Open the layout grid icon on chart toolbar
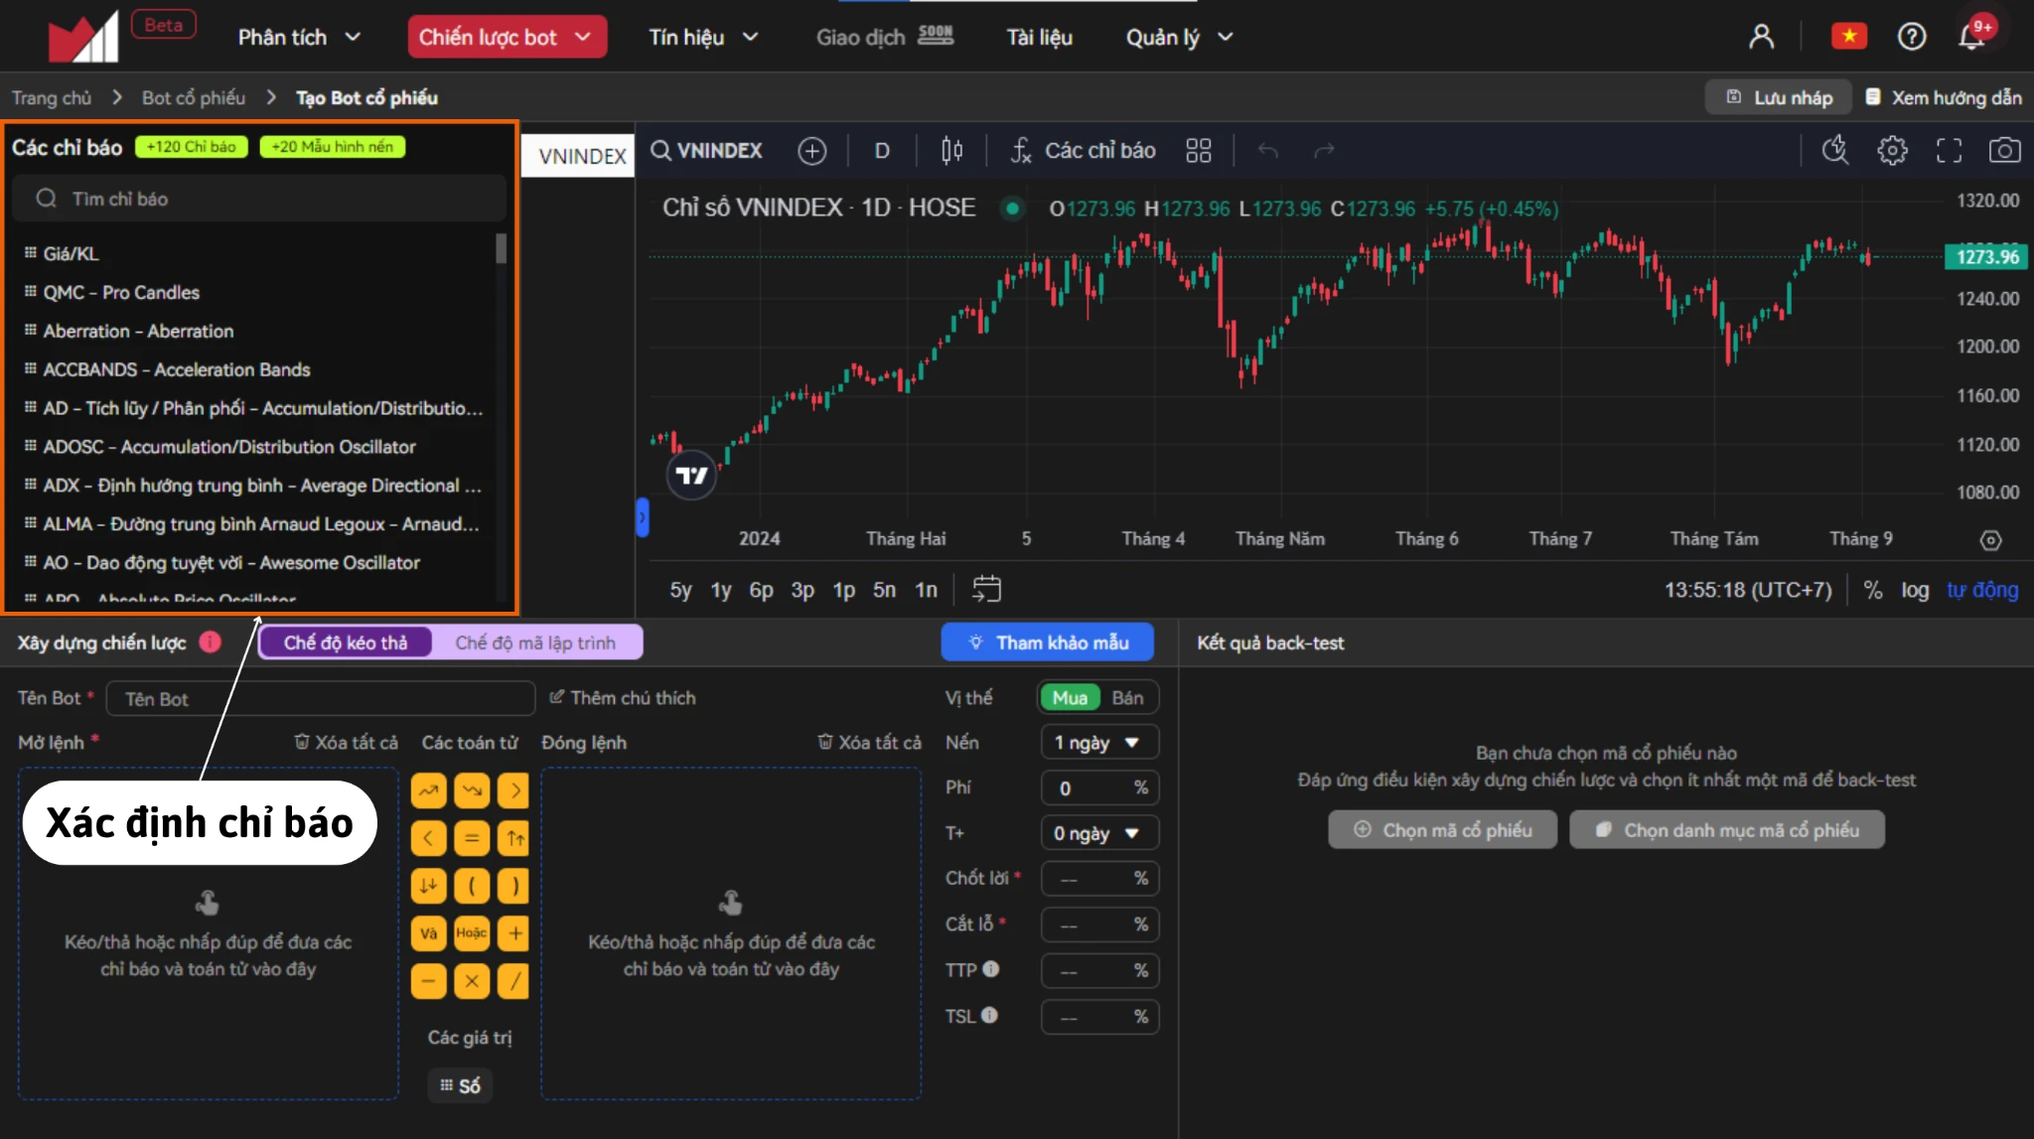The height and width of the screenshot is (1139, 2034). pyautogui.click(x=1199, y=151)
